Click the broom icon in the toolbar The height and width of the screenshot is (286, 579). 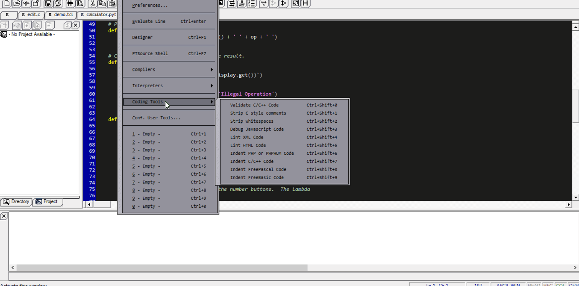pos(241,3)
